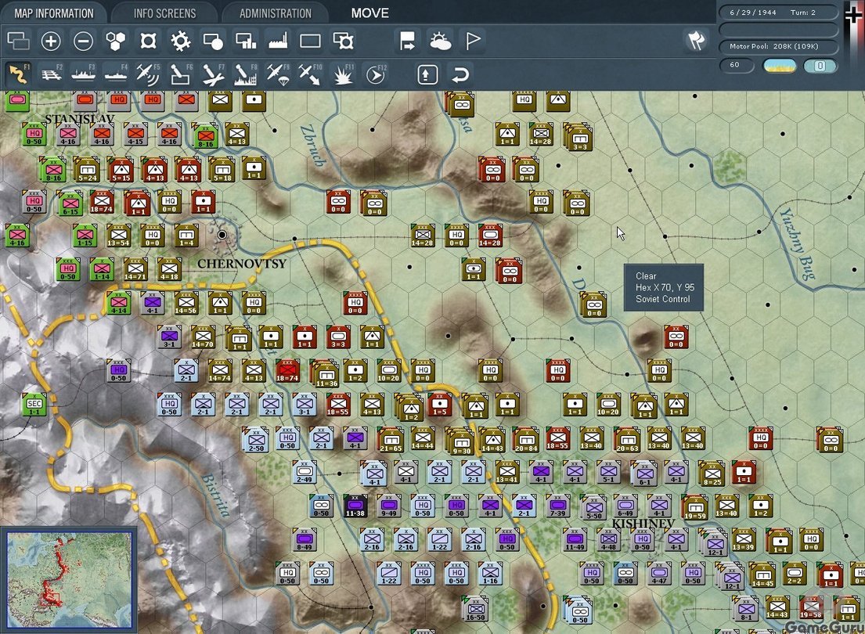Click the pennant flag toolbar icon

click(473, 41)
